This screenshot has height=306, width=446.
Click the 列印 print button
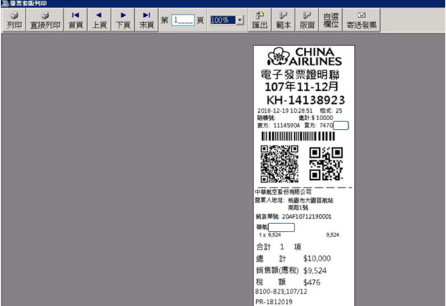(14, 20)
